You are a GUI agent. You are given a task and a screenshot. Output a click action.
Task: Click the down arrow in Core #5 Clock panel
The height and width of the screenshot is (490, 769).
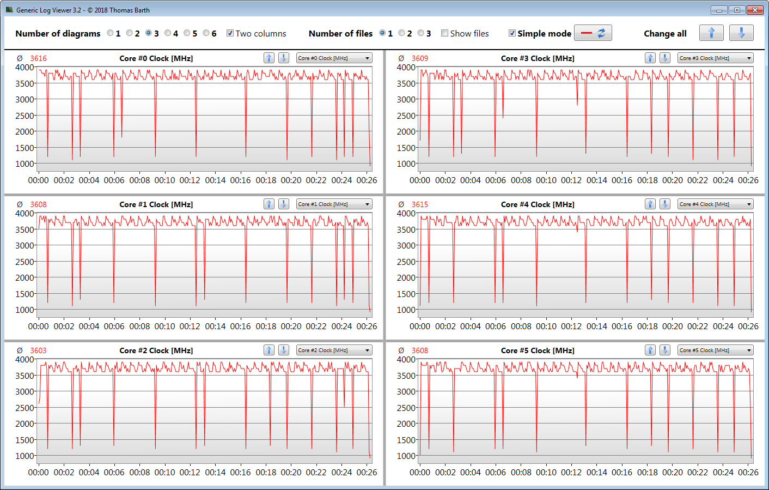click(x=665, y=350)
